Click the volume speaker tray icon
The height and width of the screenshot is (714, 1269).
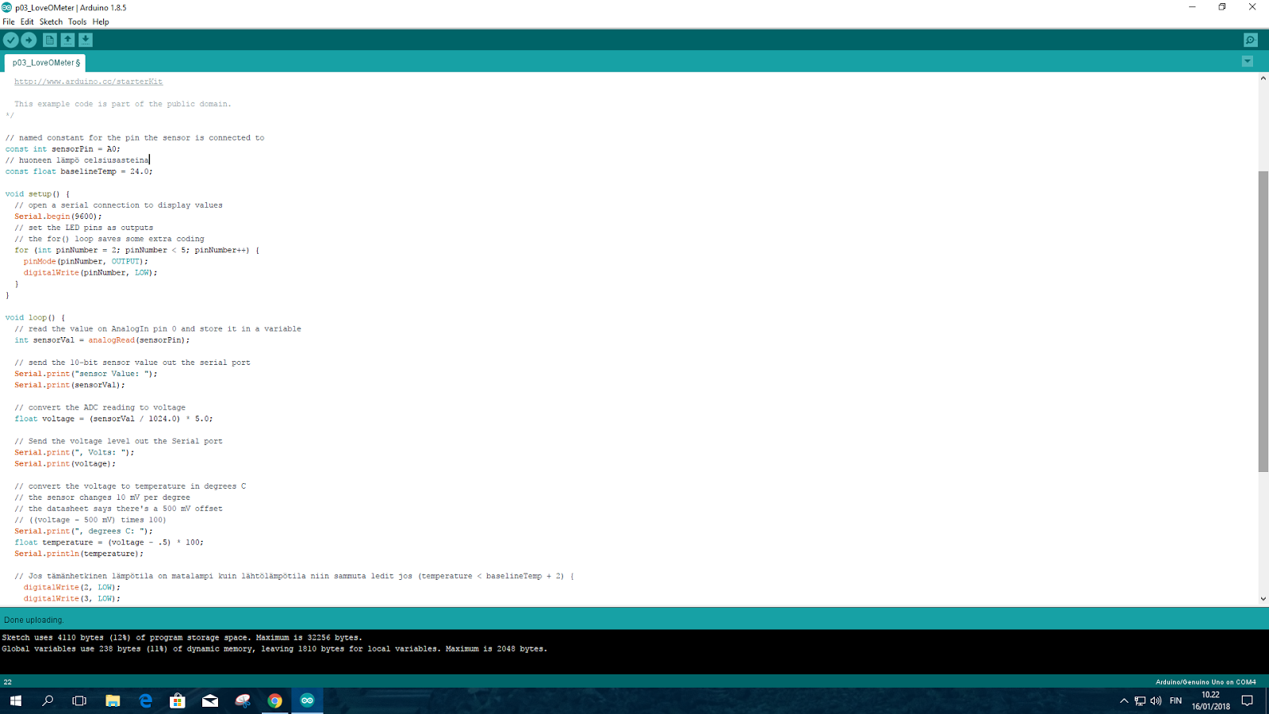pyautogui.click(x=1156, y=701)
